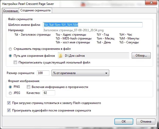Click the Например: label
159x129 pixels.
tap(16, 30)
